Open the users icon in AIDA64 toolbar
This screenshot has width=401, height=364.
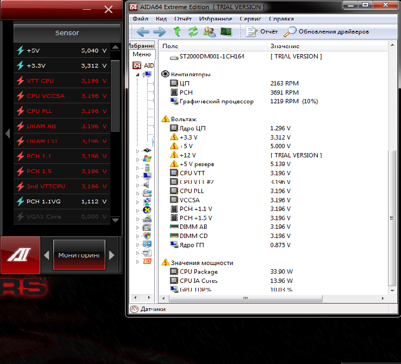click(209, 32)
